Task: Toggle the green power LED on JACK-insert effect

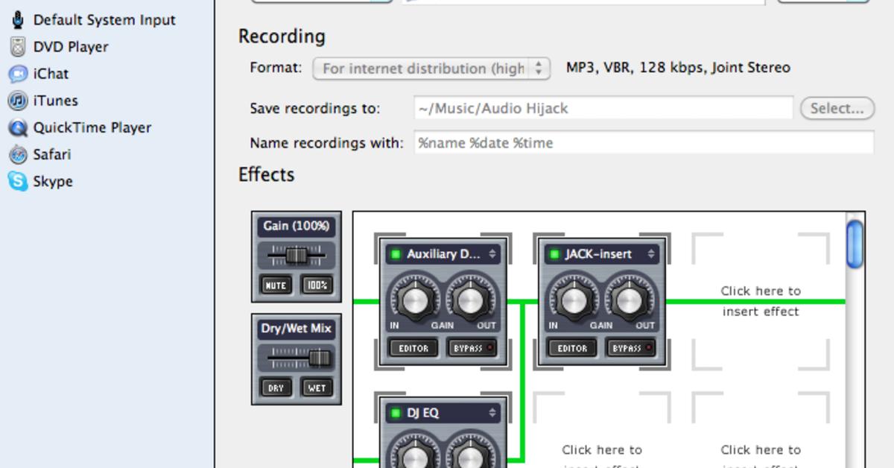Action: 554,254
